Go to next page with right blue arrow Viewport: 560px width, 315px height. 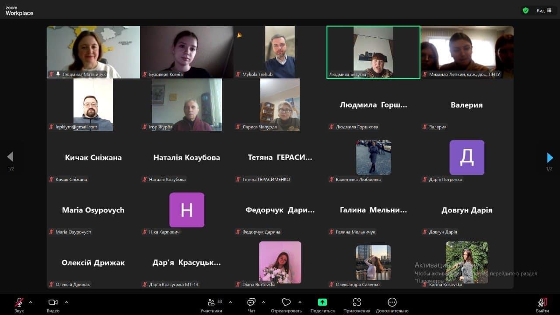pyautogui.click(x=550, y=157)
